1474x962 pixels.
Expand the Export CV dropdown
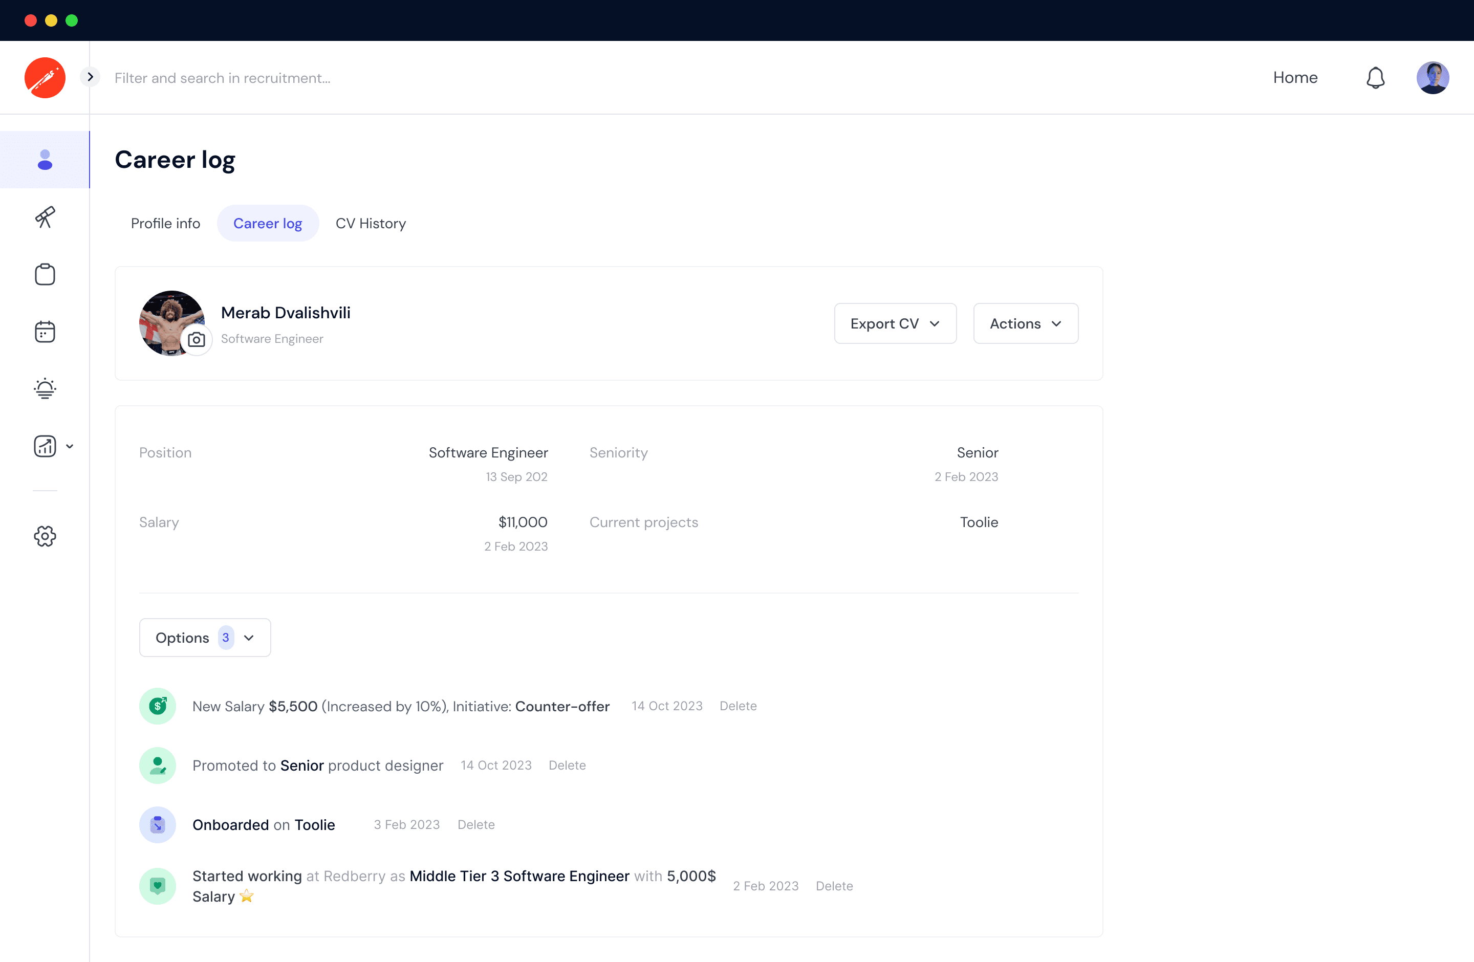[x=895, y=323]
